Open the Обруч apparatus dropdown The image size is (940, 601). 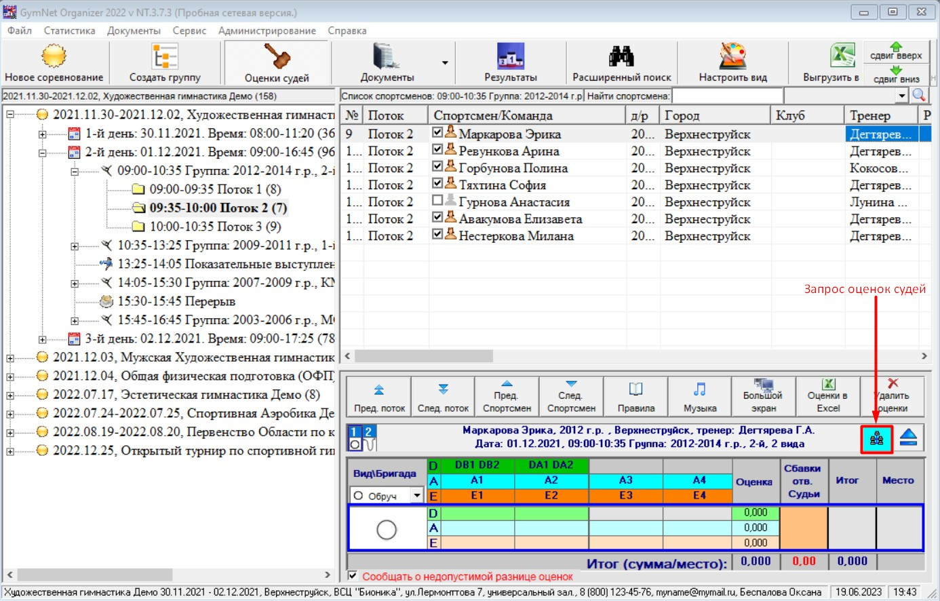(417, 496)
